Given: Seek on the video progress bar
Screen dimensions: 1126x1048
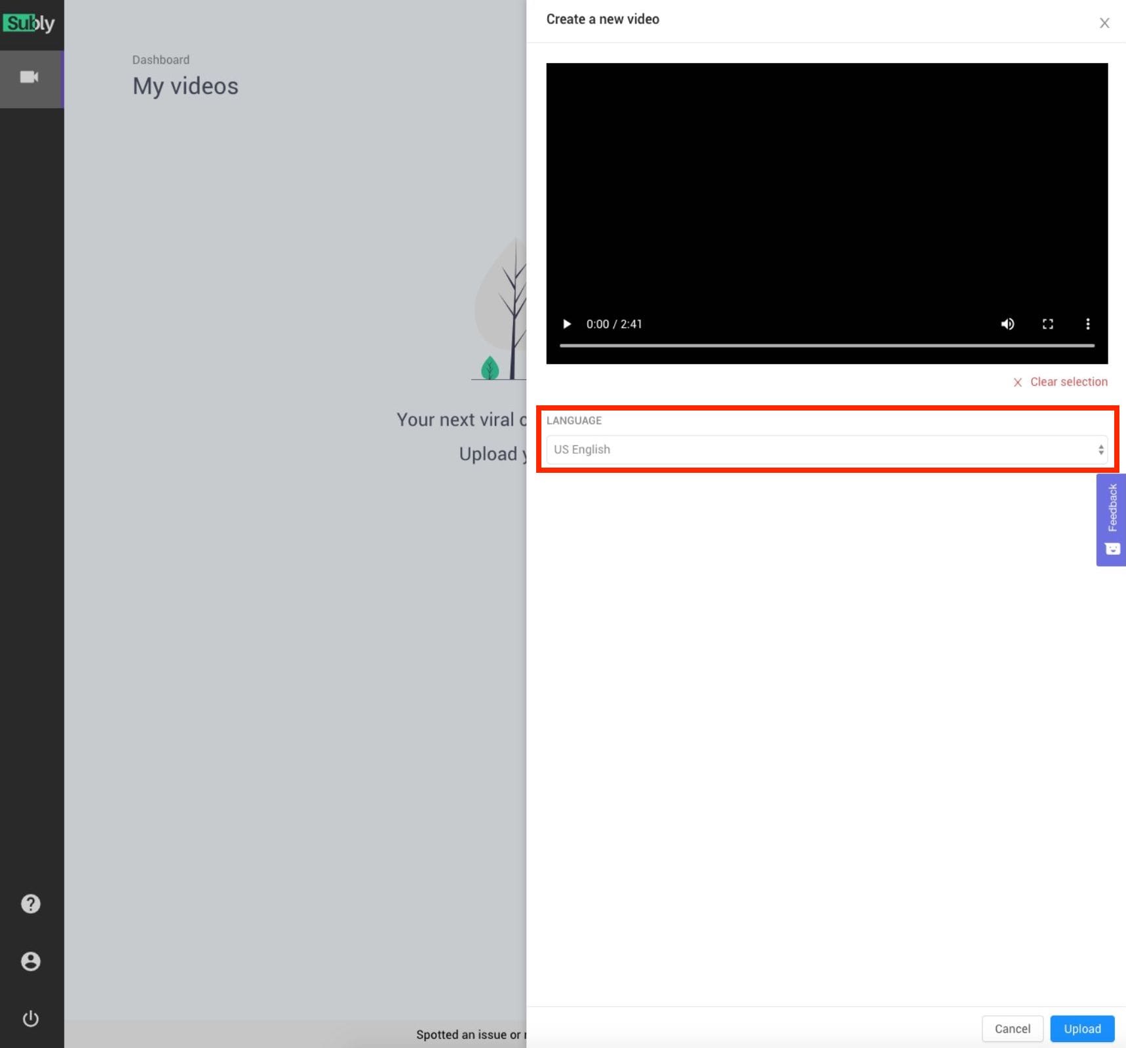Looking at the screenshot, I should 826,345.
